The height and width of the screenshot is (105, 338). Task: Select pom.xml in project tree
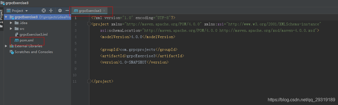click(x=37, y=40)
